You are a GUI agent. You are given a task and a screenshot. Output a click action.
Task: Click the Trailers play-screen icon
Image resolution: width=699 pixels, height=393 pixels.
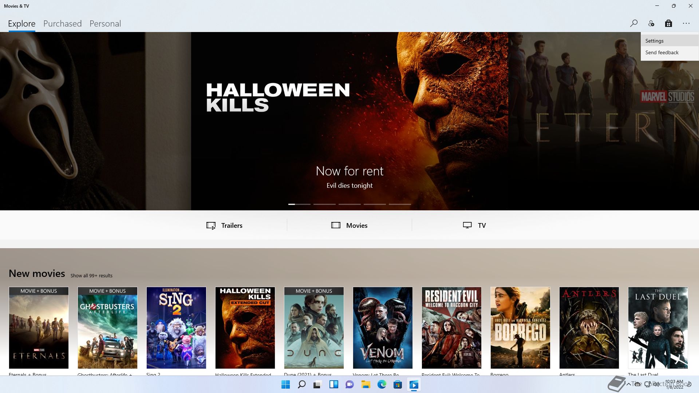211,226
